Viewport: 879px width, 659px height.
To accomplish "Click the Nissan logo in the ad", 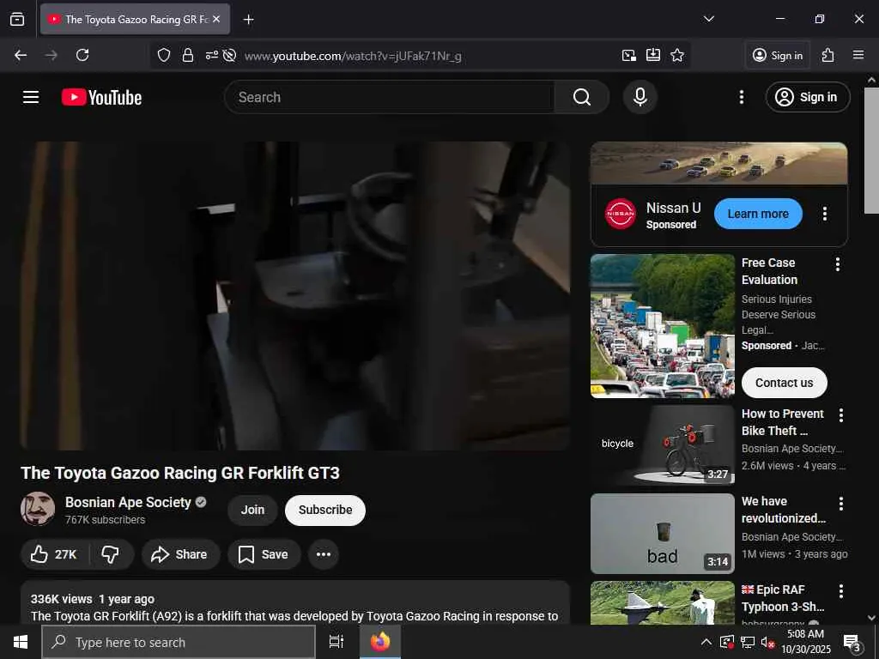I will (620, 214).
